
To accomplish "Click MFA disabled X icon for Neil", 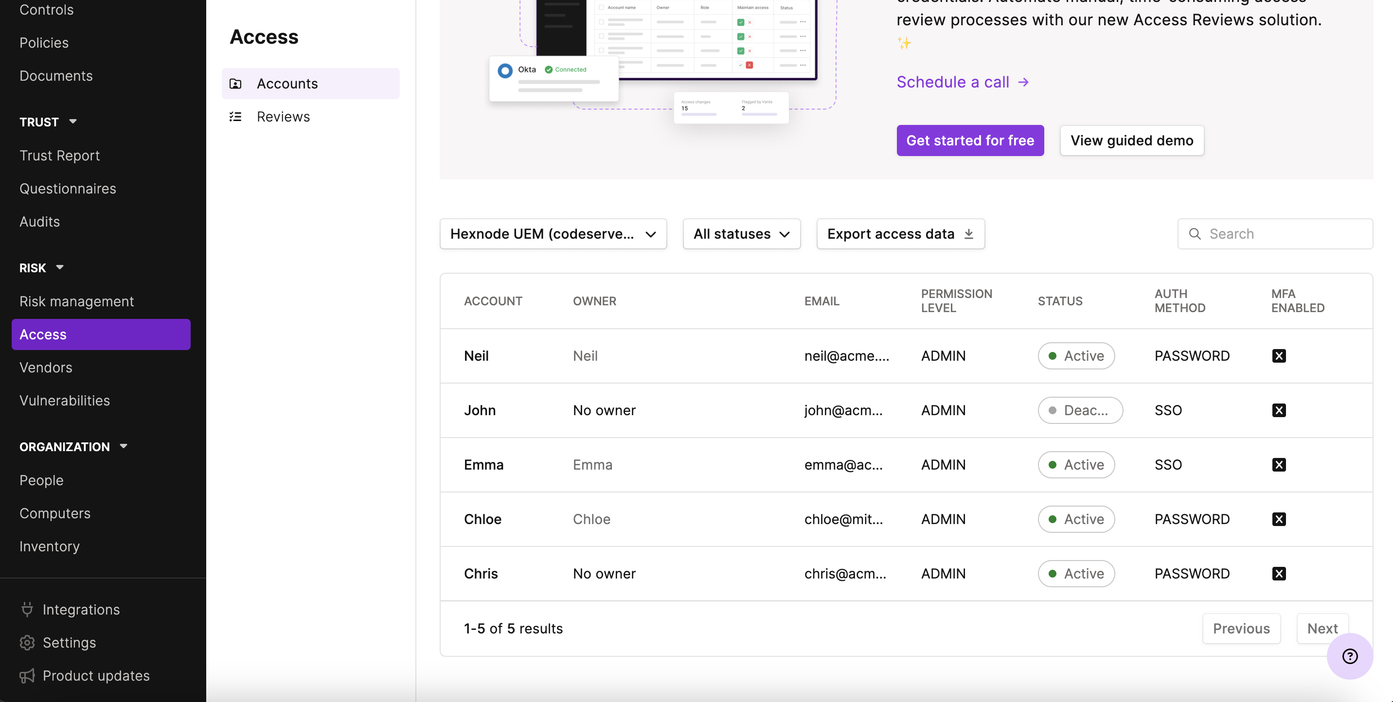I will pos(1279,356).
